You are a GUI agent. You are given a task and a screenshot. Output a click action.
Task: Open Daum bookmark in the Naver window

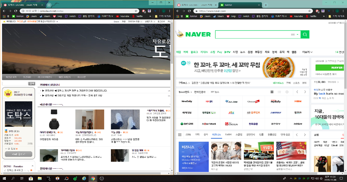pos(205,16)
